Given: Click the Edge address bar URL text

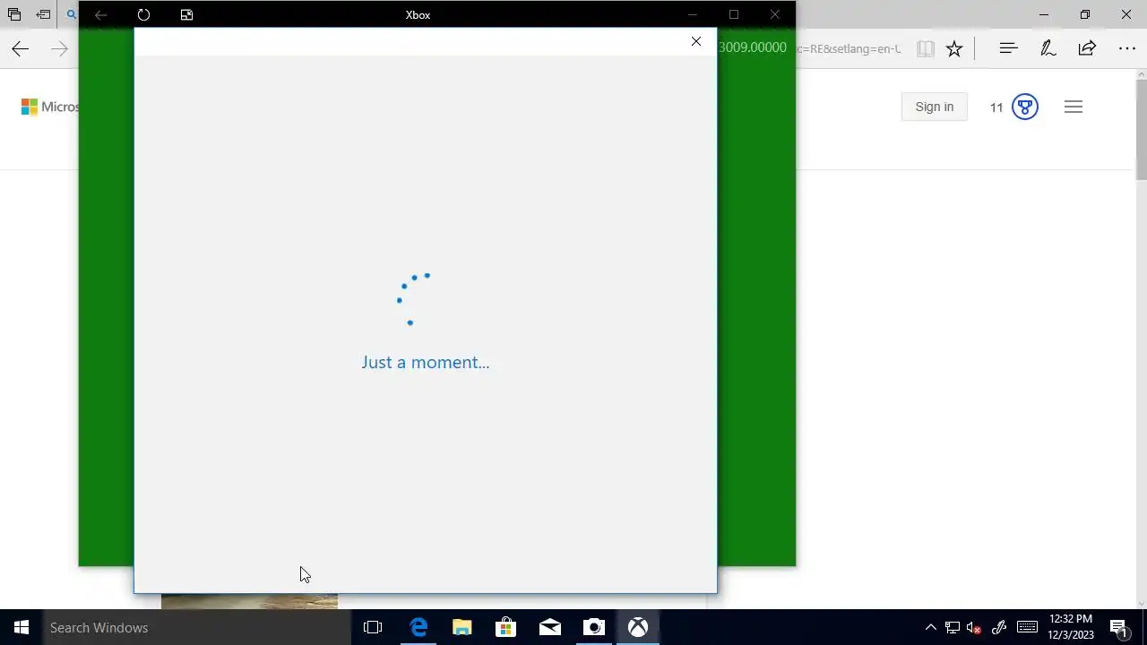Looking at the screenshot, I should coord(849,49).
